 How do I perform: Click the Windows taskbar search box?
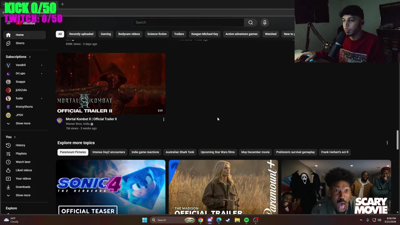[x=172, y=220]
